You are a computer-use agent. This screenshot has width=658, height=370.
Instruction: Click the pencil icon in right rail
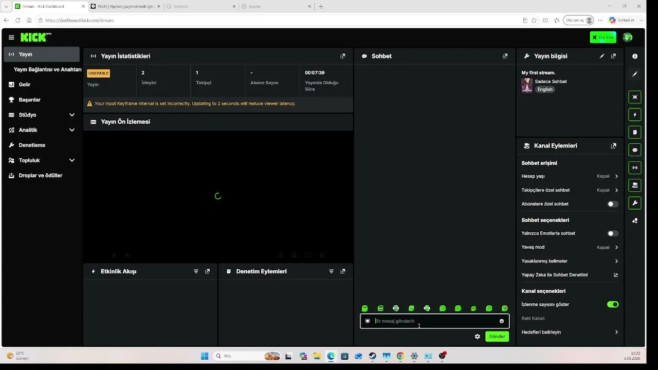[x=635, y=74]
